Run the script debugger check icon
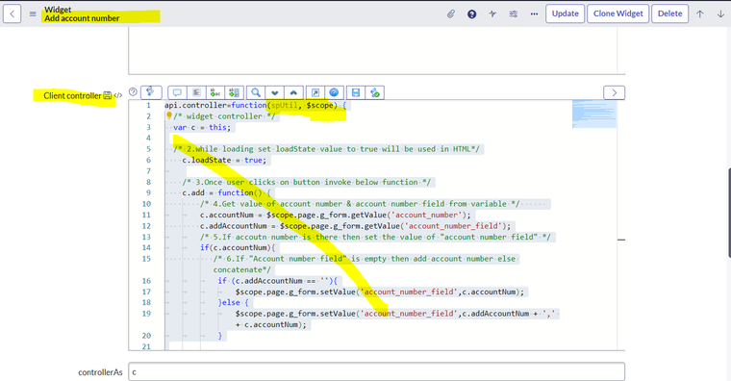Viewport: 731px width, 381px height. 375,92
